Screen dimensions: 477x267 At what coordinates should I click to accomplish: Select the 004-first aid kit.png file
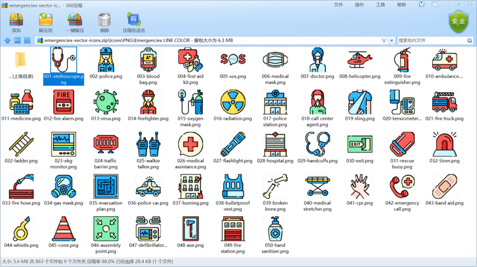[190, 66]
